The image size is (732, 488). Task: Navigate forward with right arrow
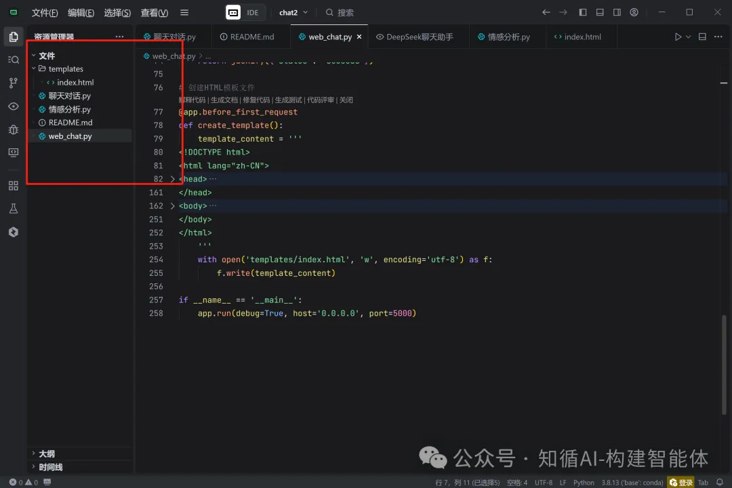(x=563, y=13)
